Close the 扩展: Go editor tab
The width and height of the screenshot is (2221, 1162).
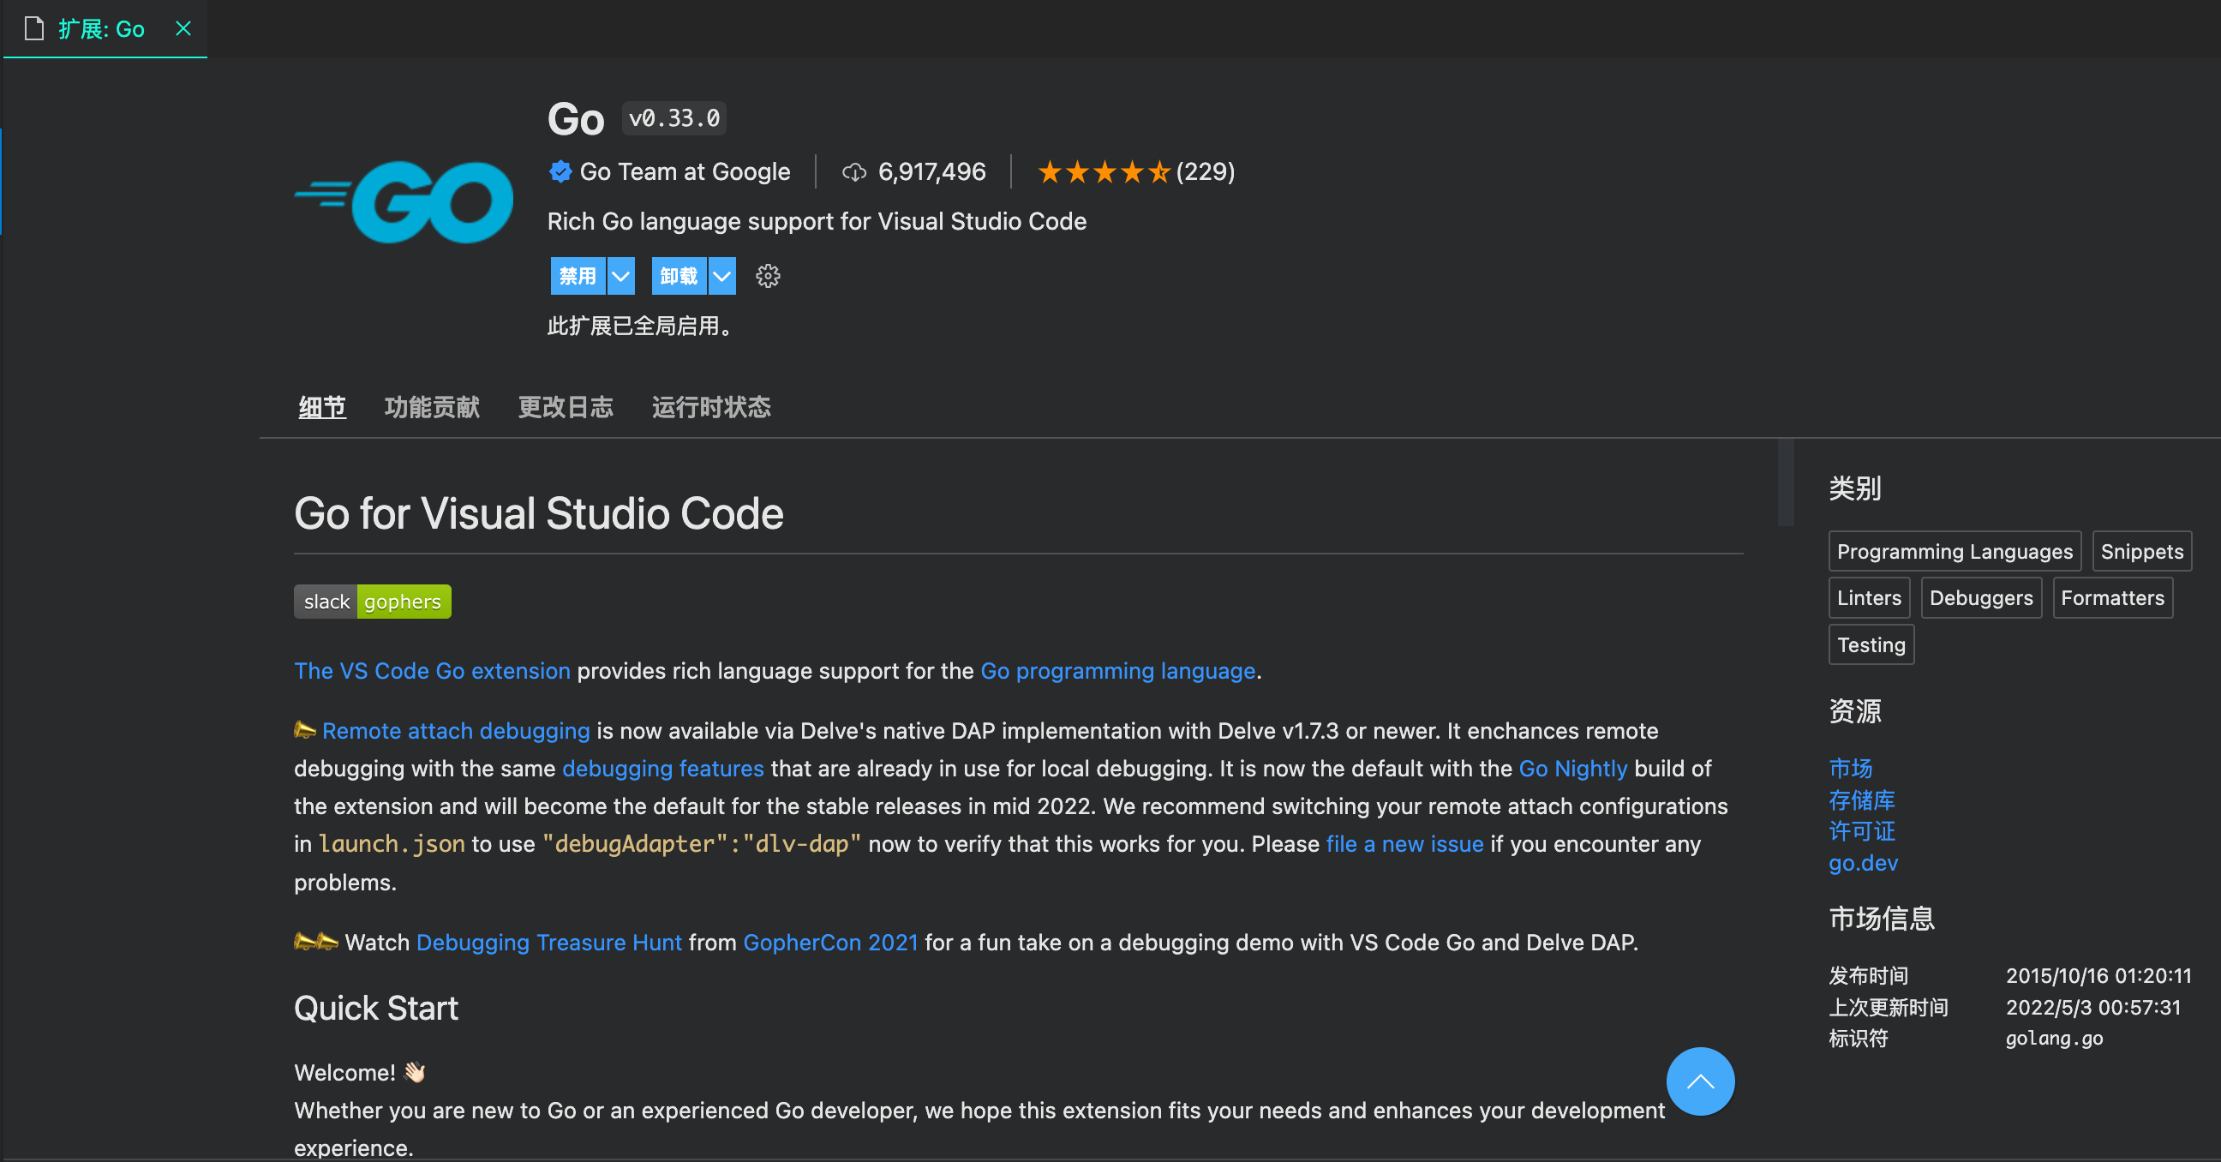[x=183, y=28]
